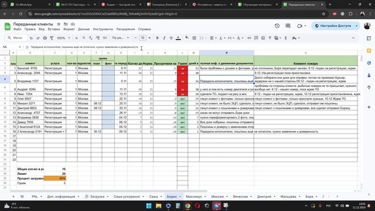
Task: Open filter views dropdown
Action: (277, 38)
